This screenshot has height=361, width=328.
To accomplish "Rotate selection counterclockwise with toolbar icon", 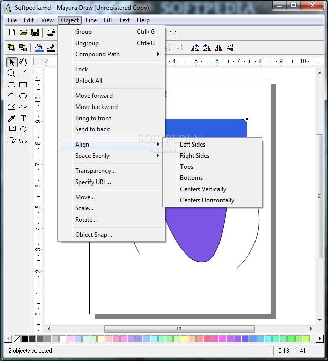I will 195,48.
